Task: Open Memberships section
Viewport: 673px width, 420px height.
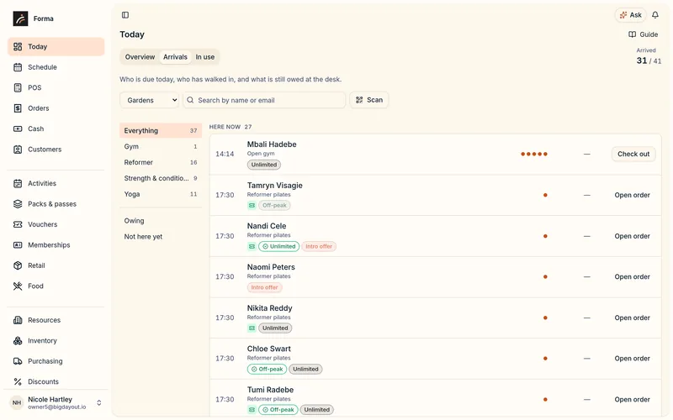Action: (56, 245)
